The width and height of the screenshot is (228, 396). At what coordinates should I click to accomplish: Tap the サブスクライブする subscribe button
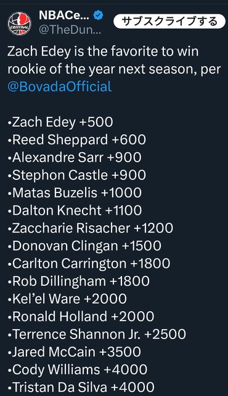click(x=169, y=21)
